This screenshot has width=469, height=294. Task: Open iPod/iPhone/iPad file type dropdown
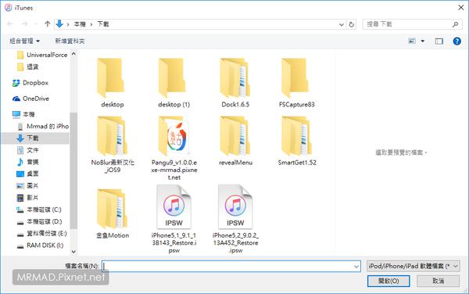pos(414,266)
